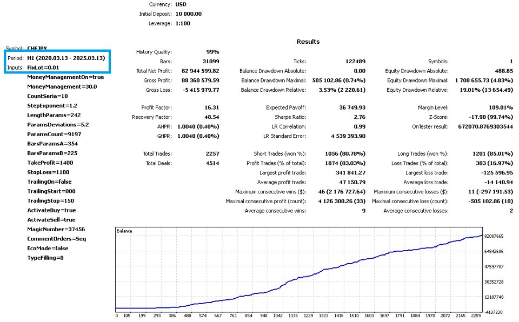519x322 pixels.
Task: Click the 82087665 balance axis label
Action: pyautogui.click(x=494, y=236)
